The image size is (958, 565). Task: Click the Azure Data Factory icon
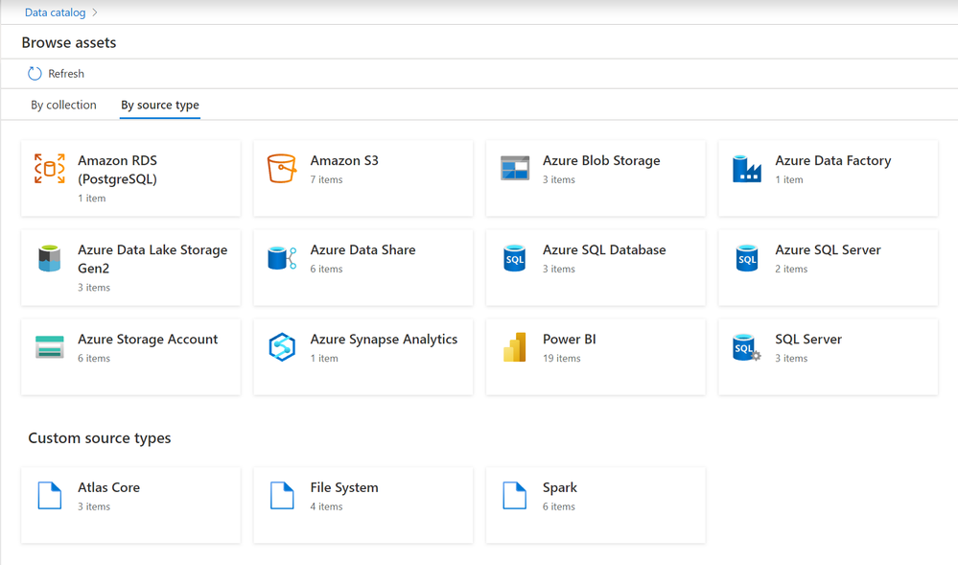pos(747,169)
